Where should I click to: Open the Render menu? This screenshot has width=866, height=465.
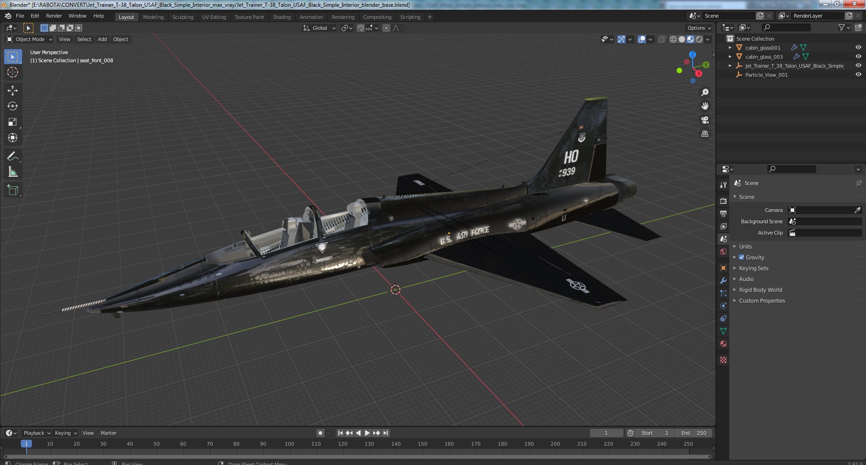[54, 16]
